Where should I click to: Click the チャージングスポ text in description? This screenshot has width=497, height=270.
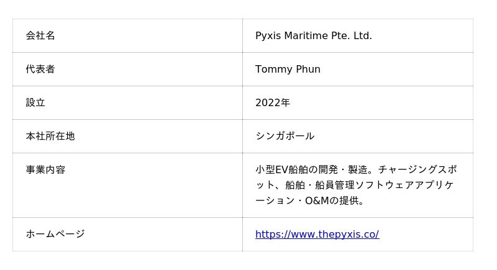tap(417, 169)
